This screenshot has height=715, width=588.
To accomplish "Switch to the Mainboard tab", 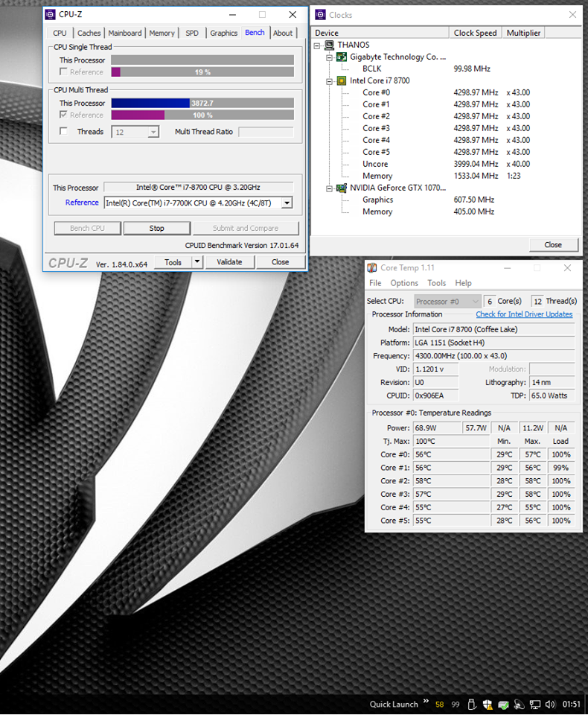I will [x=125, y=33].
